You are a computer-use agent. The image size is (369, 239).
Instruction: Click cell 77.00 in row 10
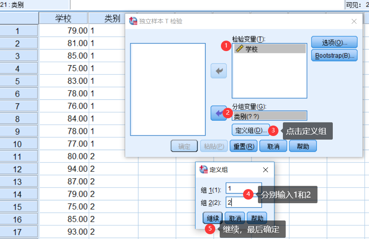[x=64, y=144]
